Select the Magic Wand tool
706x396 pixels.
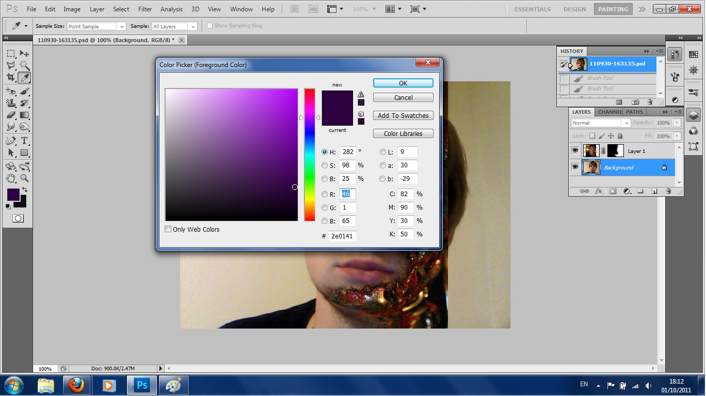[x=24, y=65]
